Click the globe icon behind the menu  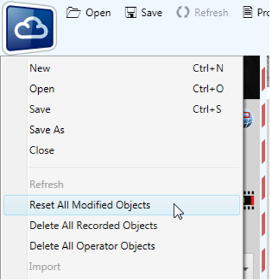[x=248, y=119]
